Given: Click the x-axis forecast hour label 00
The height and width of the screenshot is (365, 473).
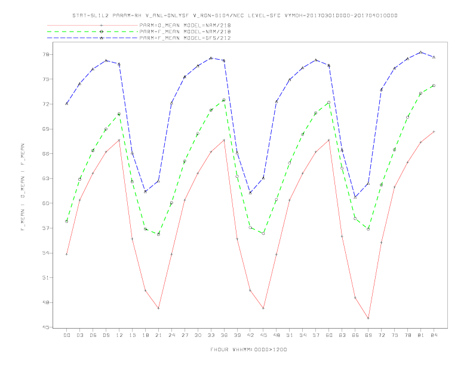Looking at the screenshot, I should click(67, 335).
